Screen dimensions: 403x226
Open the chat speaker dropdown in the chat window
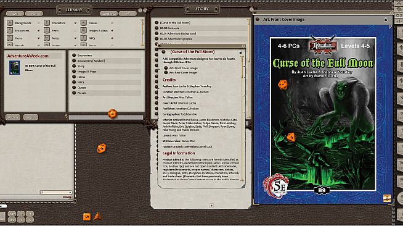pyautogui.click(x=55, y=192)
